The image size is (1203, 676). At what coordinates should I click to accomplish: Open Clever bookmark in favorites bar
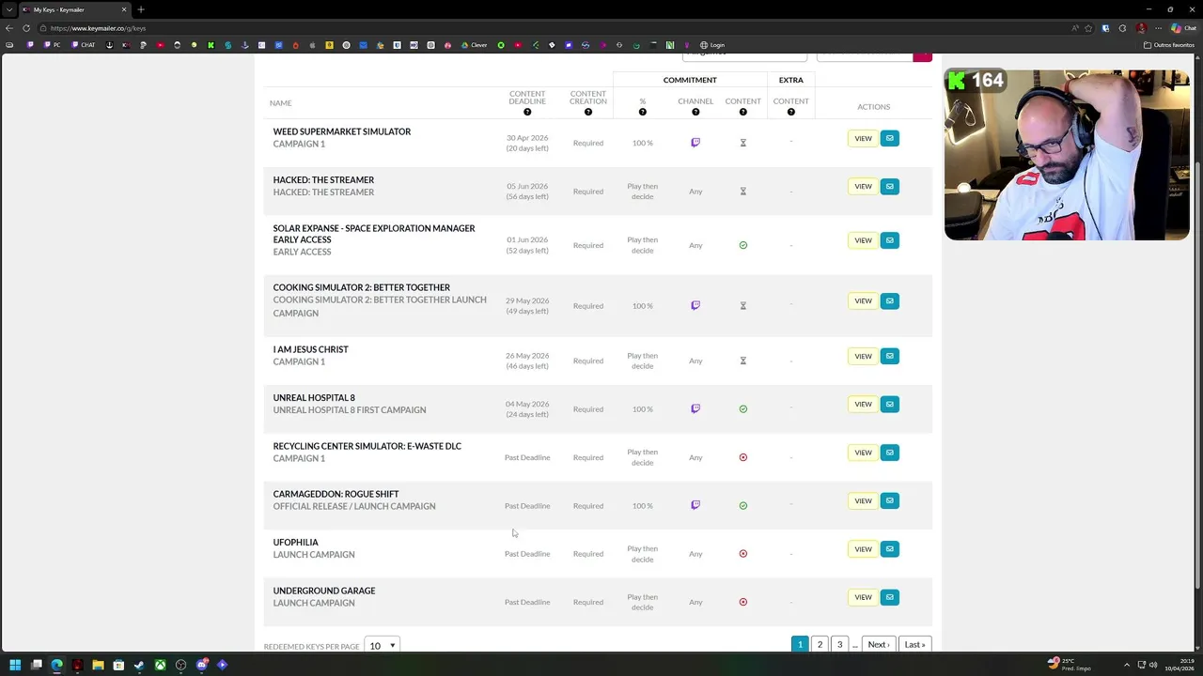tap(474, 45)
